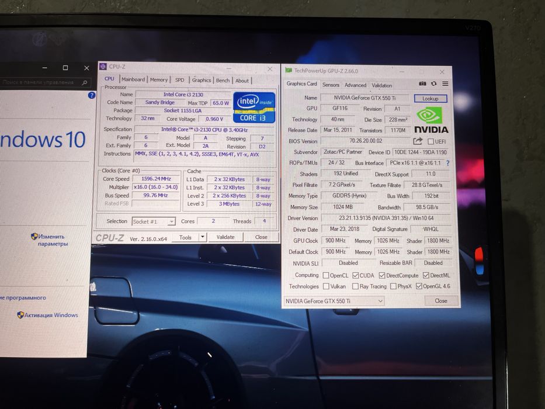Click the Multiplier value x16.0 (16.0 - 34.0)
The image size is (545, 409).
156,187
